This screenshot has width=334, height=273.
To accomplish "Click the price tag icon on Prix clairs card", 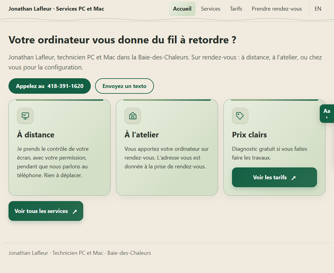I will click(240, 116).
